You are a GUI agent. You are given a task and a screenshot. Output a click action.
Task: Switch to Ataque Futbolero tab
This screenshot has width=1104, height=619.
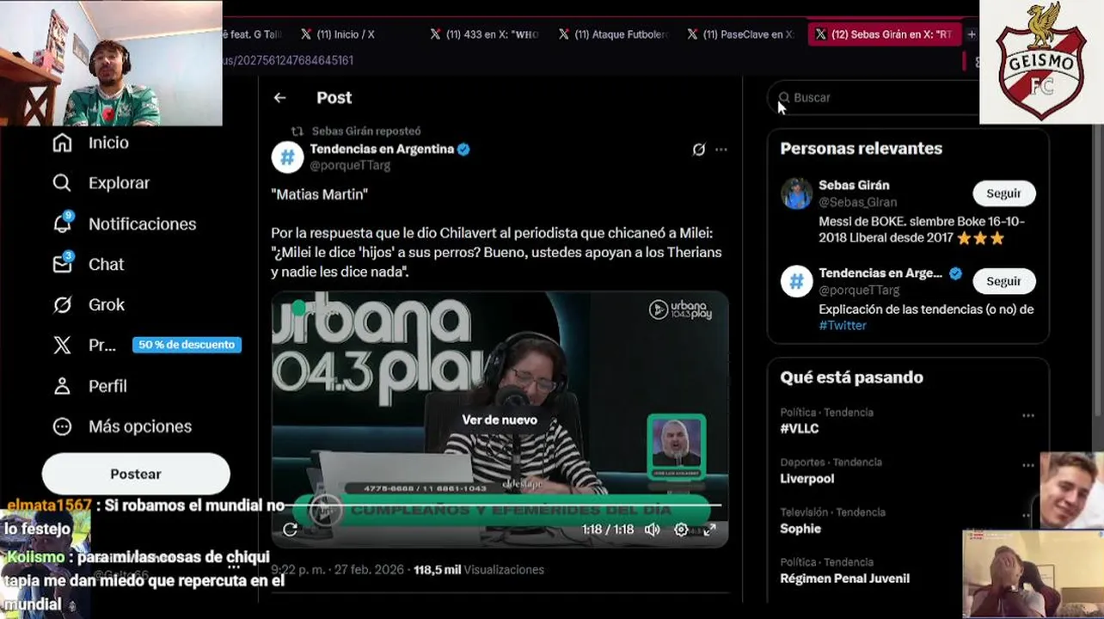tap(615, 34)
